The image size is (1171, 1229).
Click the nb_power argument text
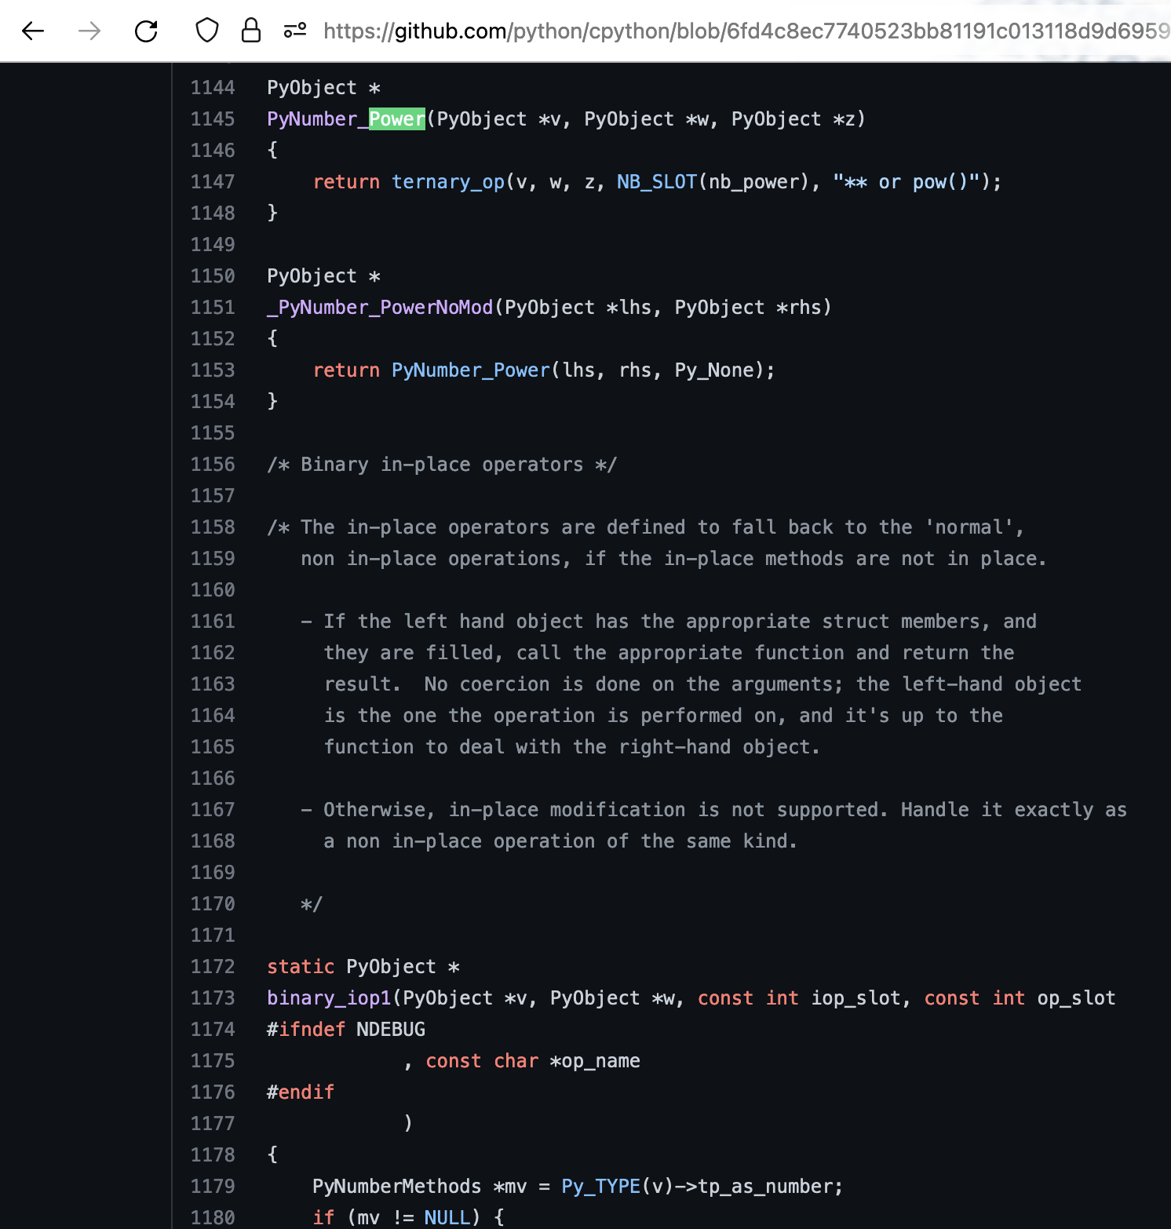tap(753, 182)
